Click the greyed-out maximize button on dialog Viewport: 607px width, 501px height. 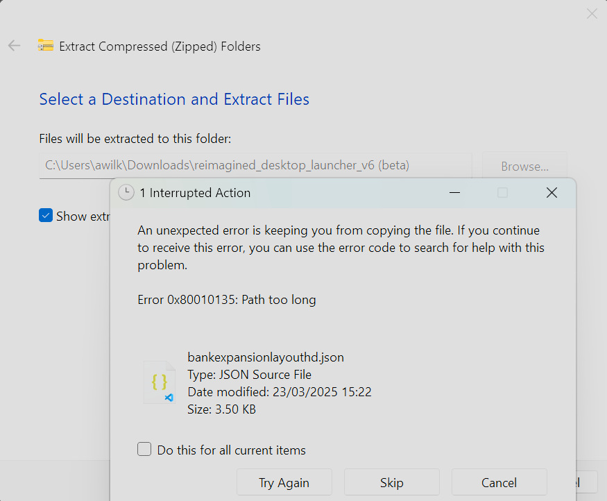502,192
